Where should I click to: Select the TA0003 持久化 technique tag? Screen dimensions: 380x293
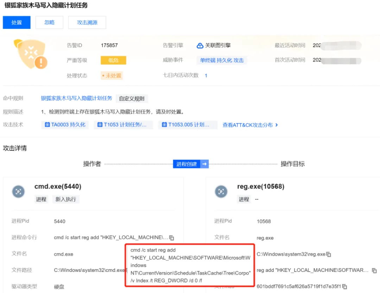(65, 125)
